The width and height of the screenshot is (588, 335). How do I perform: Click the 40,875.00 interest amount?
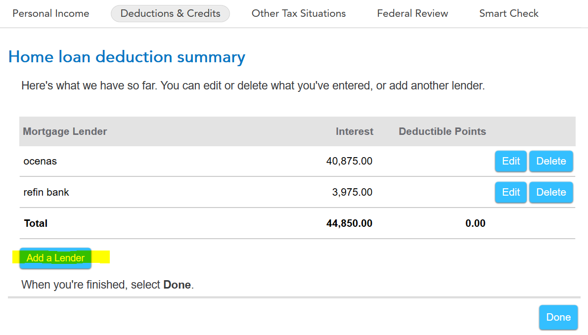click(349, 161)
